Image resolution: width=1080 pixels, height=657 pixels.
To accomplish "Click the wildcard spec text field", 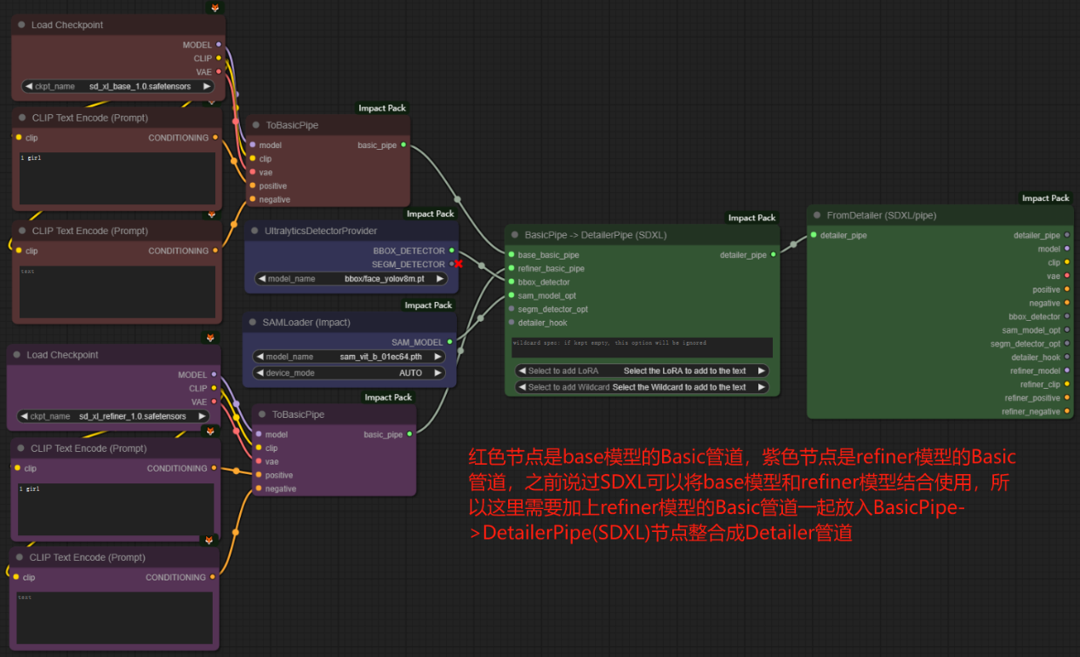I will point(642,347).
